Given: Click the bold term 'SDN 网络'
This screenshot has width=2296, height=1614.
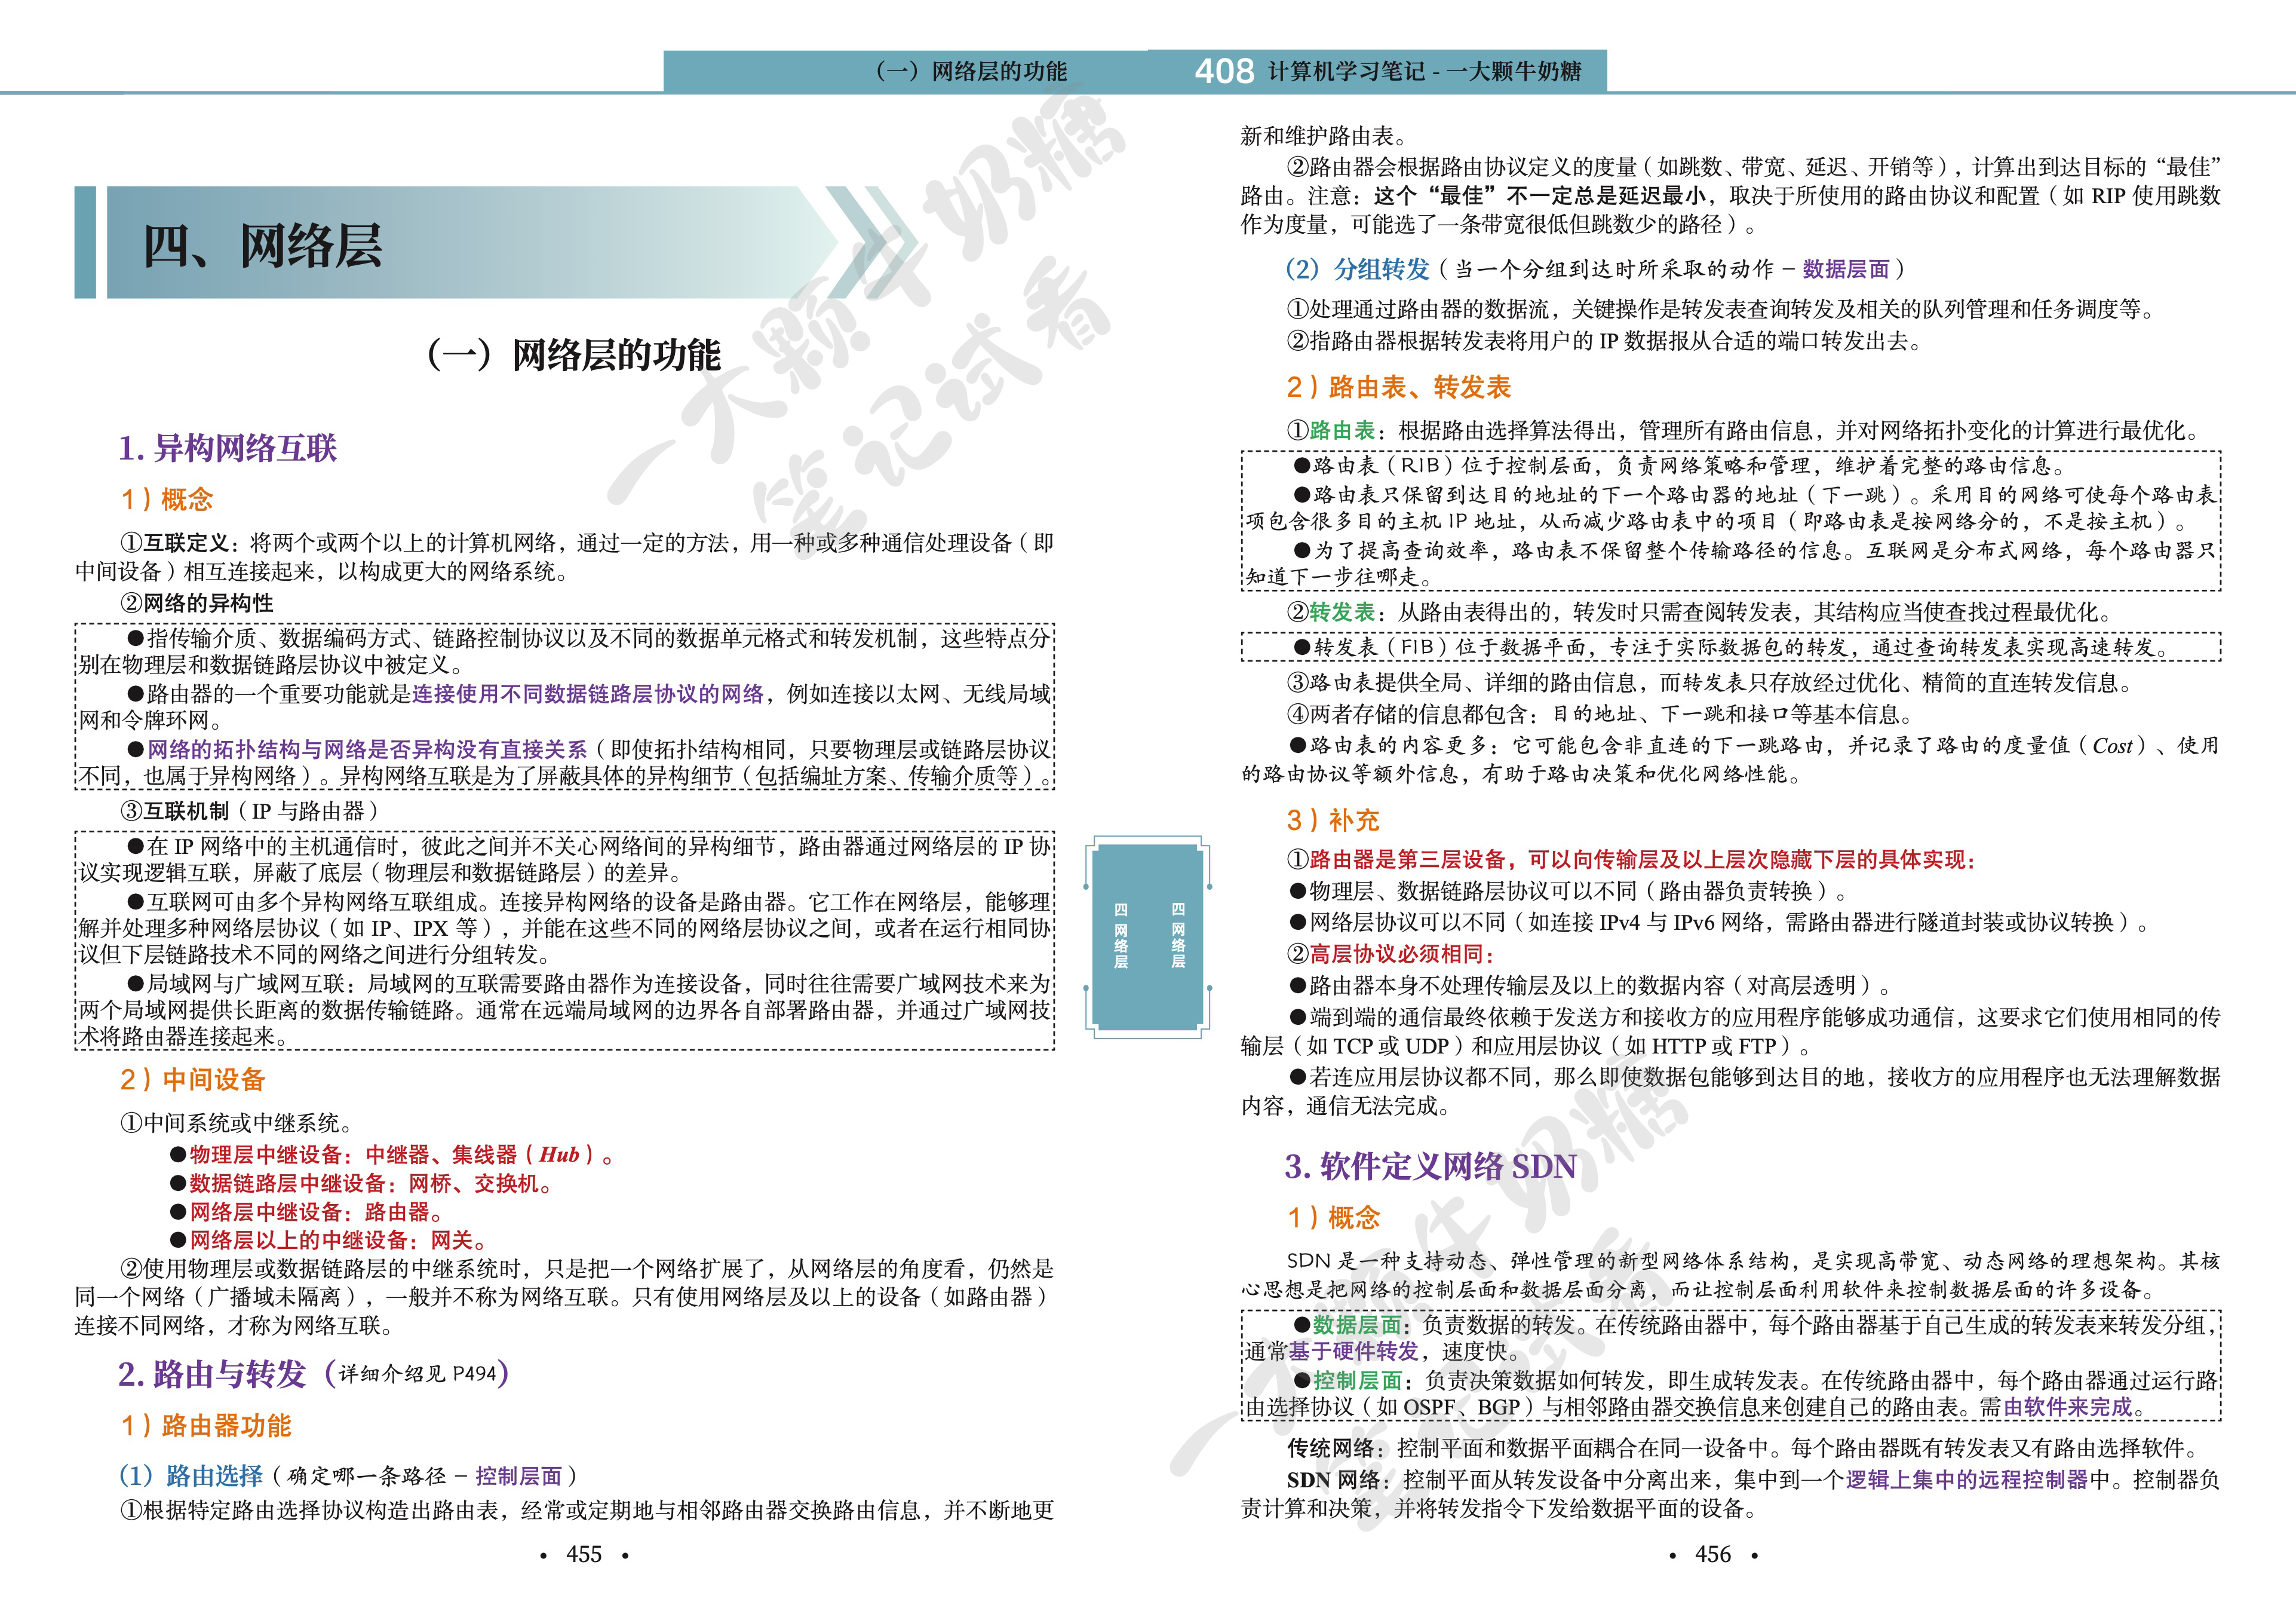Looking at the screenshot, I should 1333,1479.
